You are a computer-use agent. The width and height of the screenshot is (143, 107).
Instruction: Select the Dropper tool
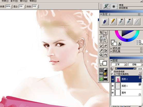tap(101, 51)
